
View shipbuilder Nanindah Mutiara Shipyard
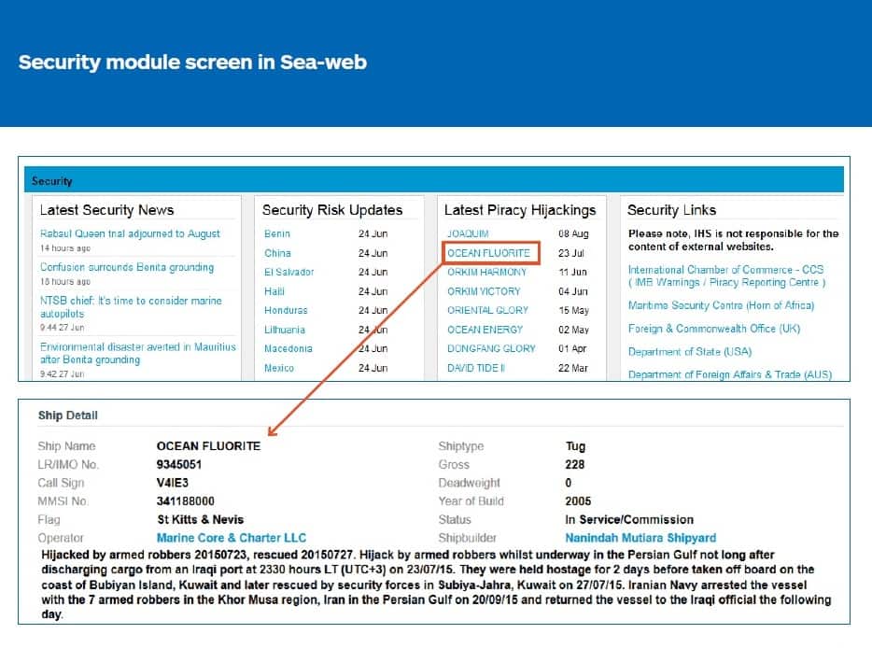pos(640,538)
